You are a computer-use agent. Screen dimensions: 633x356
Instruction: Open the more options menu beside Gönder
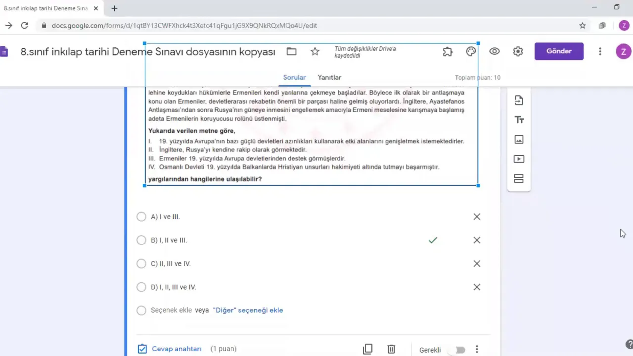pyautogui.click(x=600, y=51)
